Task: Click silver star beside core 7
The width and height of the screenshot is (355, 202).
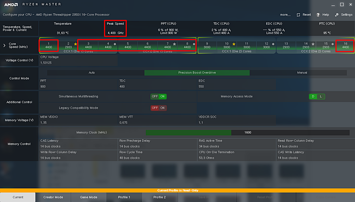Action: tap(174, 44)
